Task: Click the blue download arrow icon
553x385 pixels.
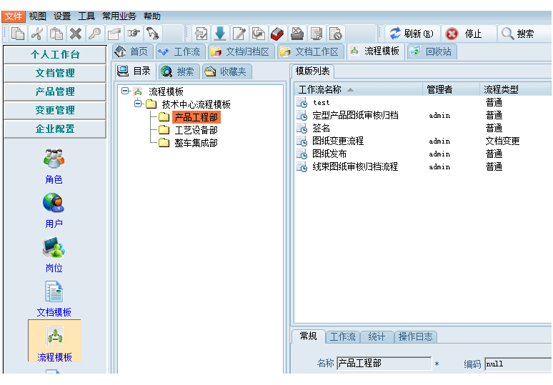Action: tap(220, 33)
